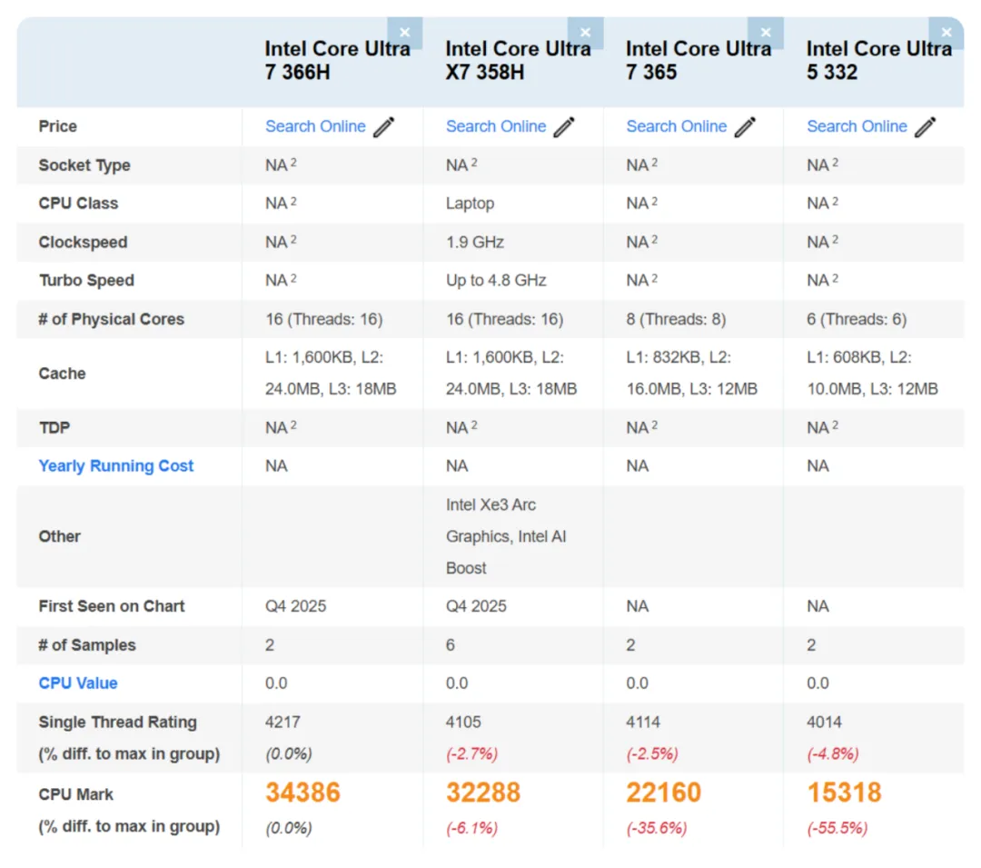The height and width of the screenshot is (868, 981).
Task: Open Search Online for Intel Core Ultra 7 366H
Action: coord(315,126)
